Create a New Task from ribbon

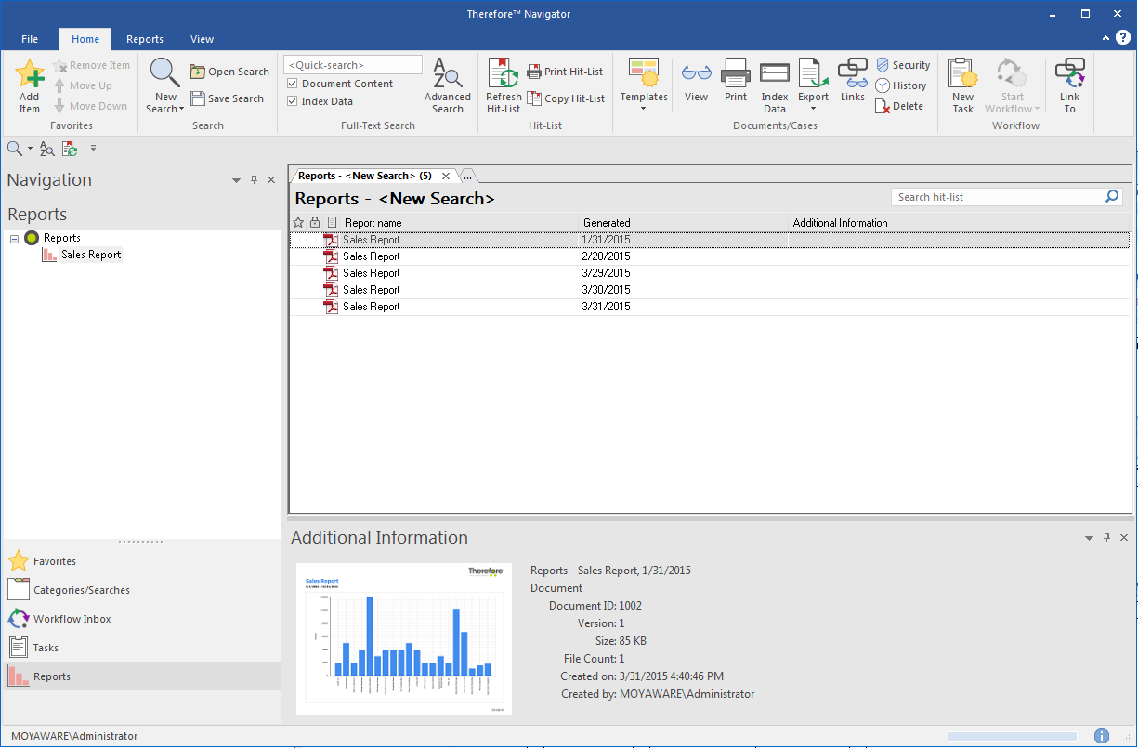pyautogui.click(x=962, y=73)
